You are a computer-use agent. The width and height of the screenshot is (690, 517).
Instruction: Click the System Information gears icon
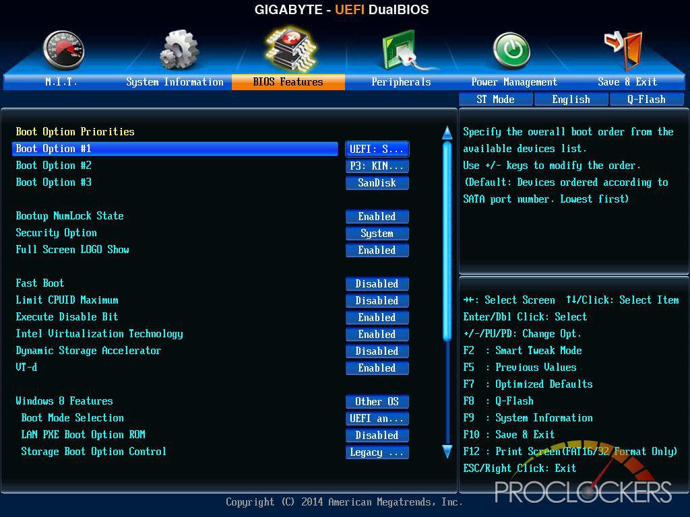click(178, 49)
